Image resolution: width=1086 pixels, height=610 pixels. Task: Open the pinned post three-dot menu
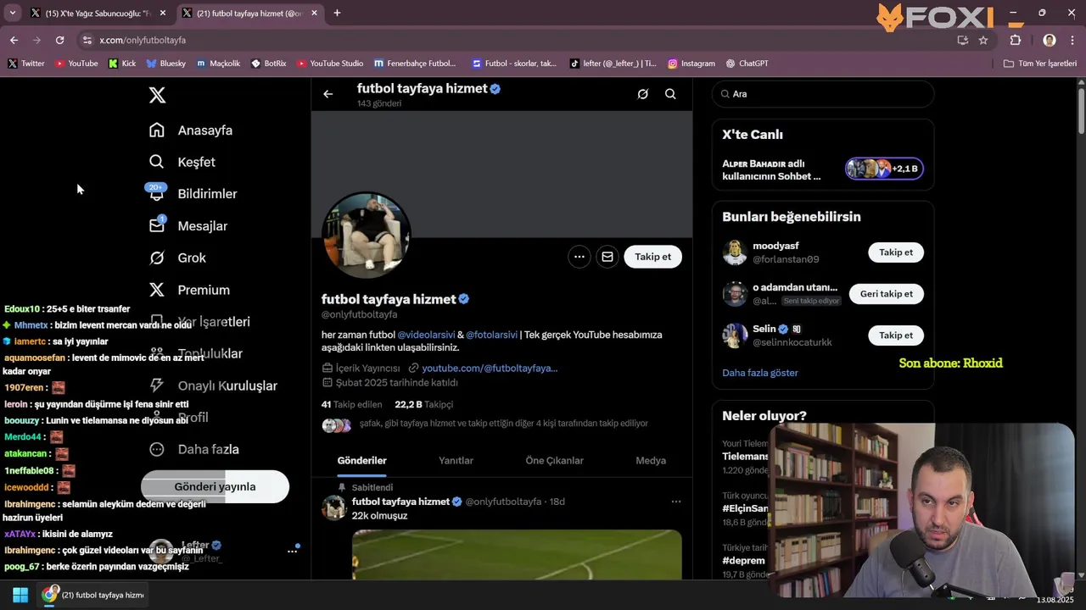tap(676, 502)
